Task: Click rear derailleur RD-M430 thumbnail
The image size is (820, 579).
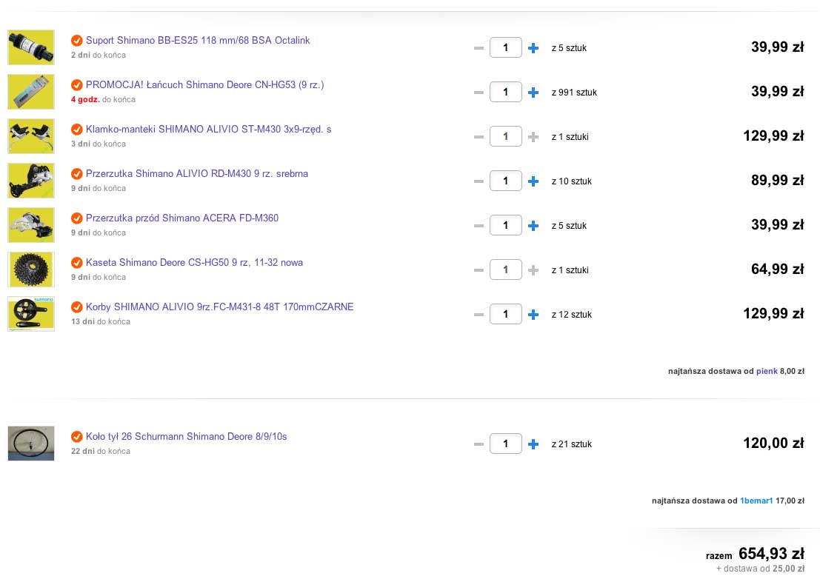Action: coord(31,181)
